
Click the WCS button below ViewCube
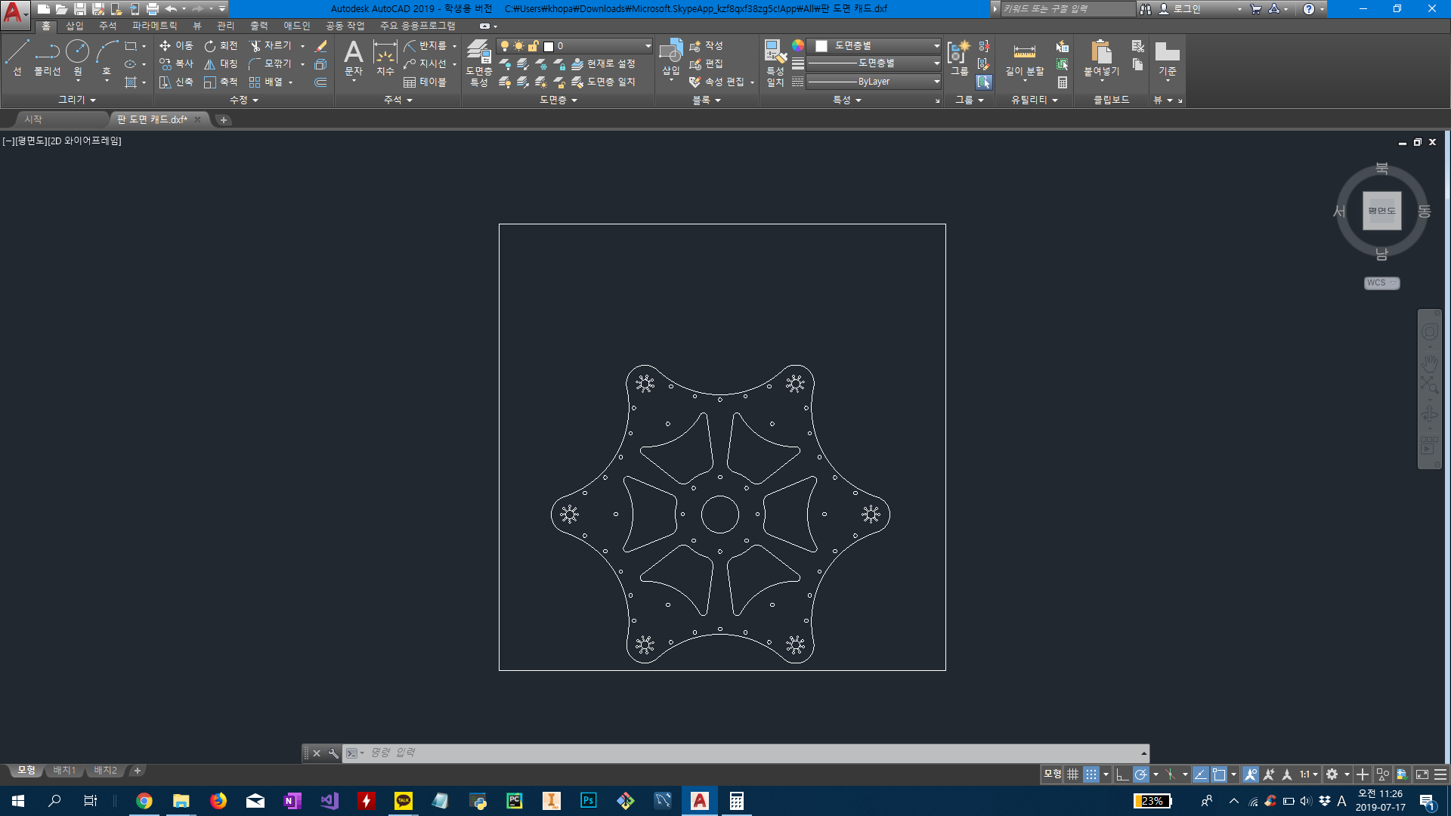1381,283
